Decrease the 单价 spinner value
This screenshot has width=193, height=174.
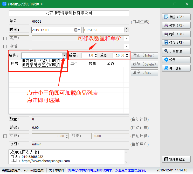pos(127,57)
